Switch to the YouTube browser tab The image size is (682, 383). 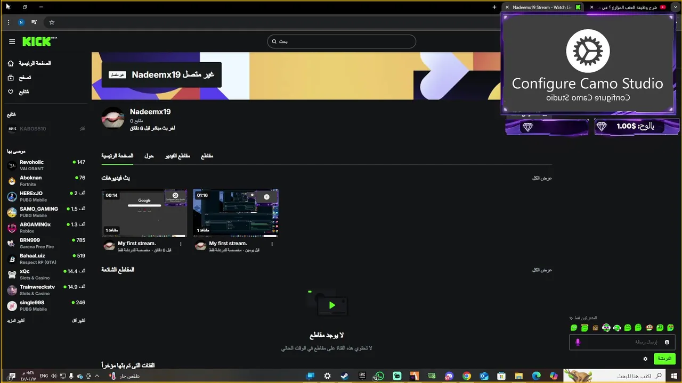tap(629, 7)
